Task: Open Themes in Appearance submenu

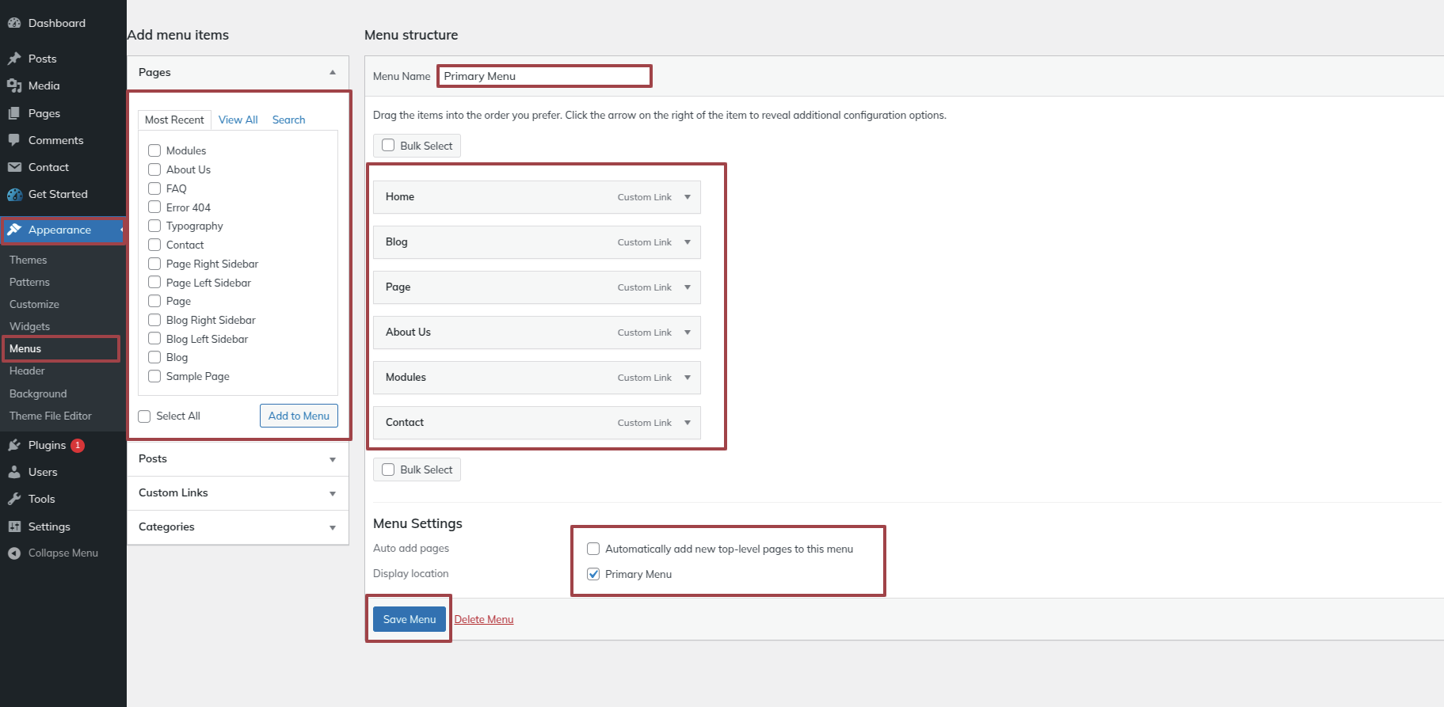Action: (29, 260)
